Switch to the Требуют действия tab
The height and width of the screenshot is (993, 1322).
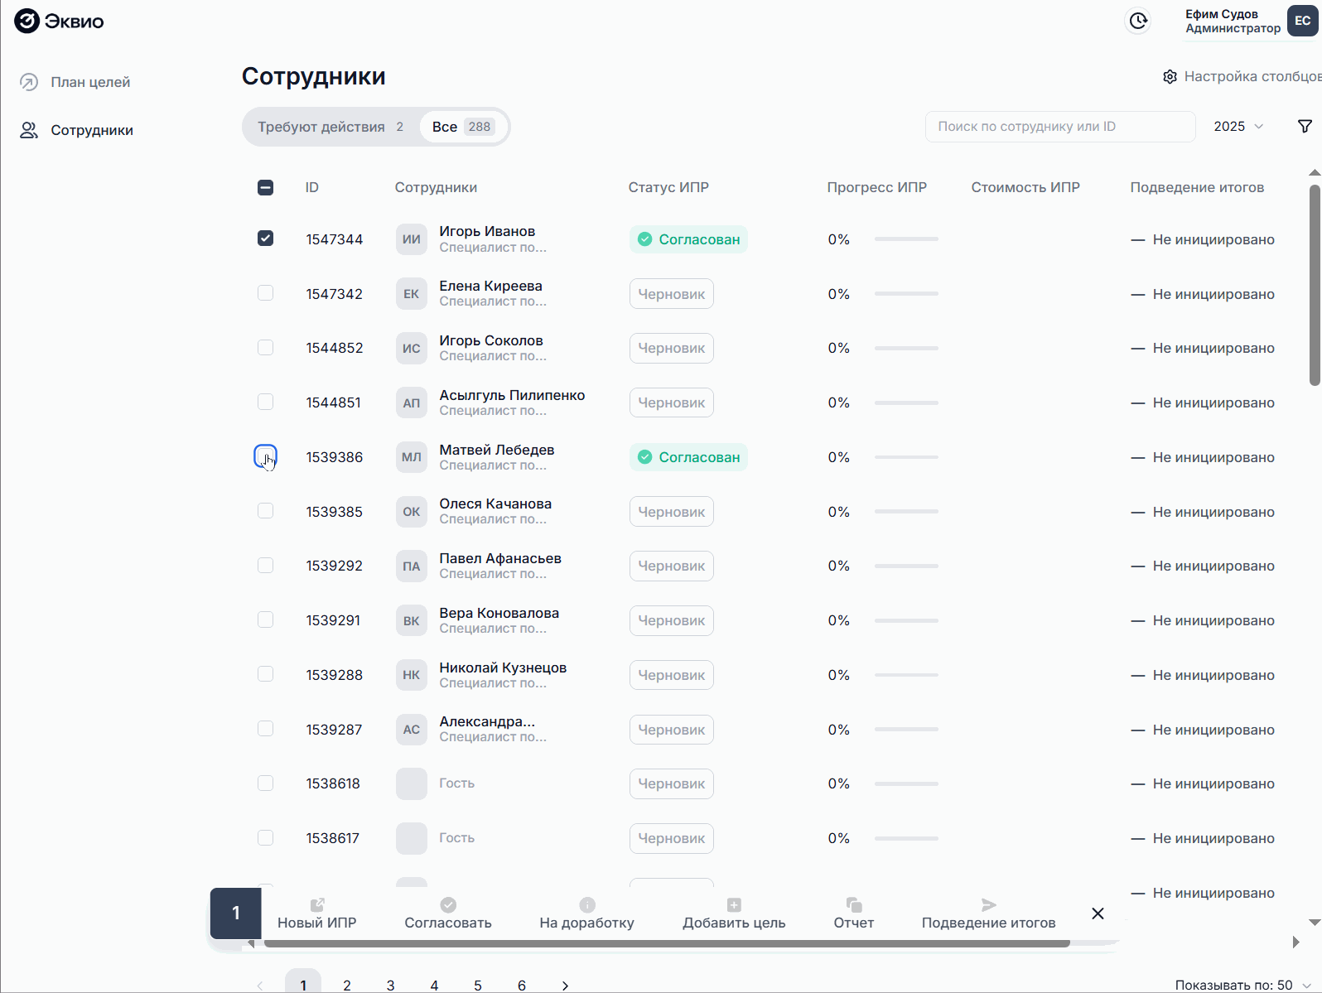[330, 127]
